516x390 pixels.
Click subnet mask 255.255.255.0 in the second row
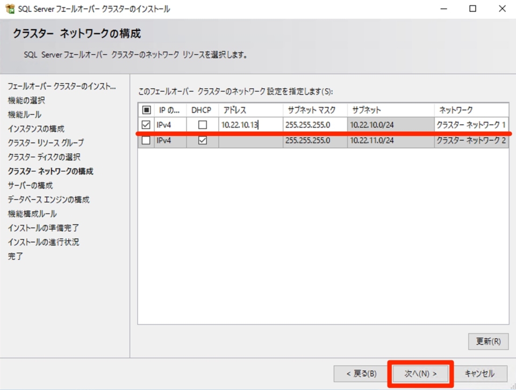click(315, 140)
